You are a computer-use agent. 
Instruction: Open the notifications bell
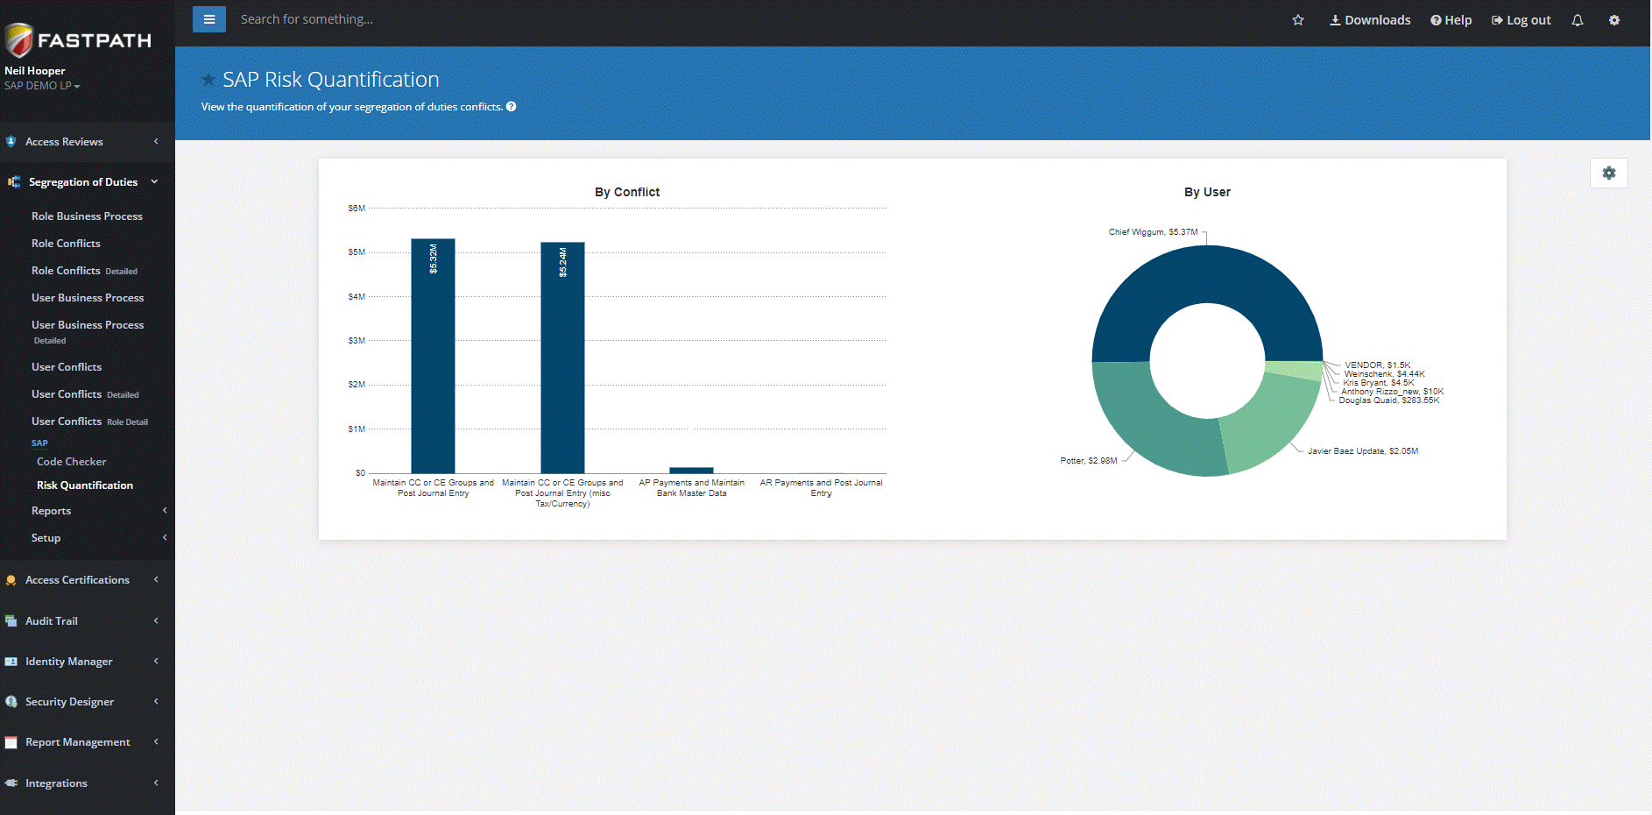[1577, 19]
